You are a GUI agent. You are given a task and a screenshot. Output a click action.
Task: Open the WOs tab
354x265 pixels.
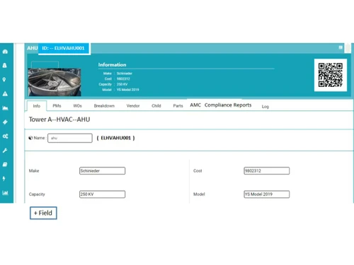tap(77, 106)
